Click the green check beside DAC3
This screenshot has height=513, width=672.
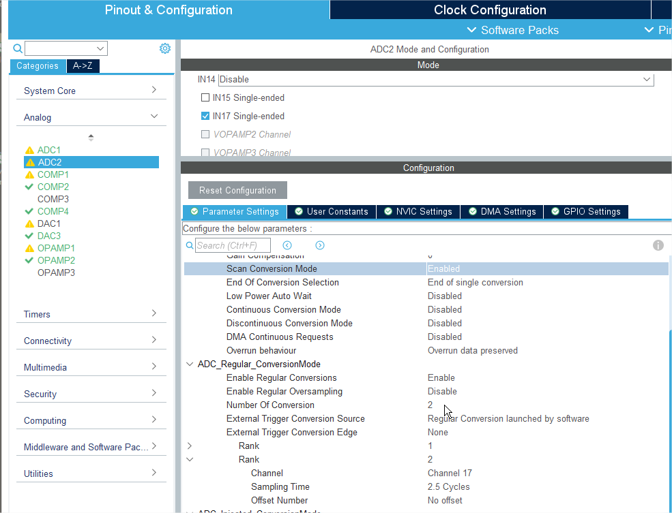pyautogui.click(x=29, y=236)
